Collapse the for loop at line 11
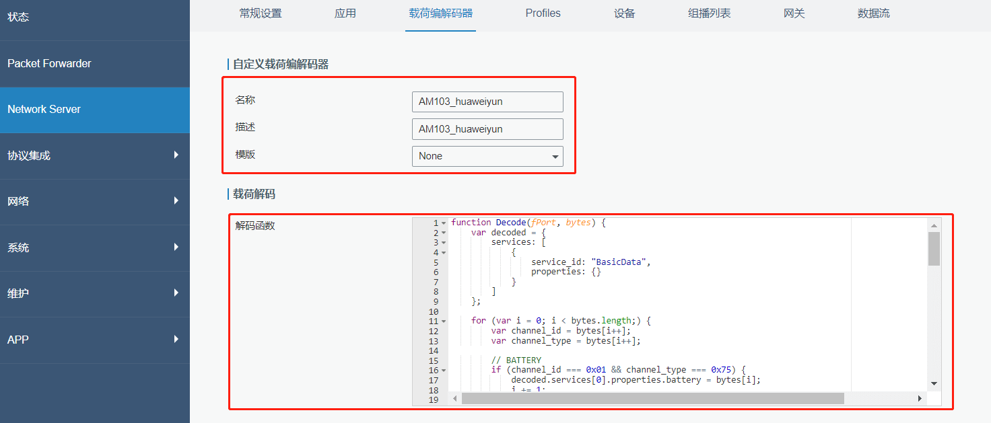This screenshot has width=991, height=423. pyautogui.click(x=444, y=321)
